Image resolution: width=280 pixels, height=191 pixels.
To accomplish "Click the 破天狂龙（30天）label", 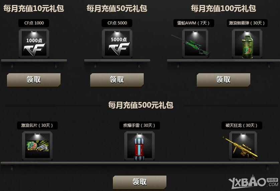I will (242, 125).
